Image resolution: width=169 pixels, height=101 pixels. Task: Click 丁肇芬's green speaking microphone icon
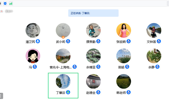pyautogui.click(x=68, y=92)
